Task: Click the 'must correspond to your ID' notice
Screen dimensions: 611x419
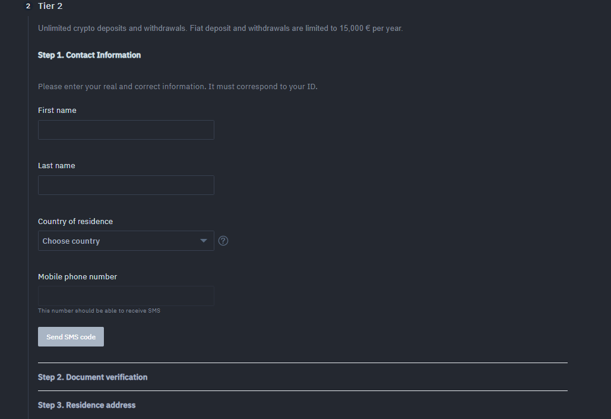Action: [178, 87]
